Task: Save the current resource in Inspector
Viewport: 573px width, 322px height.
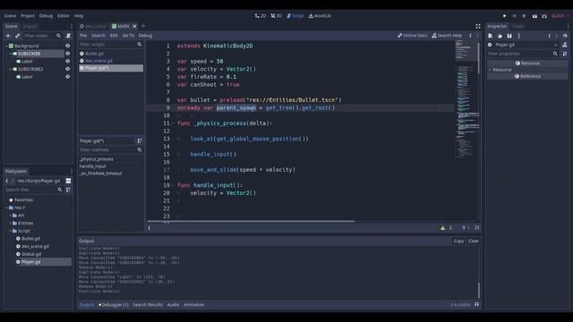Action: click(509, 36)
